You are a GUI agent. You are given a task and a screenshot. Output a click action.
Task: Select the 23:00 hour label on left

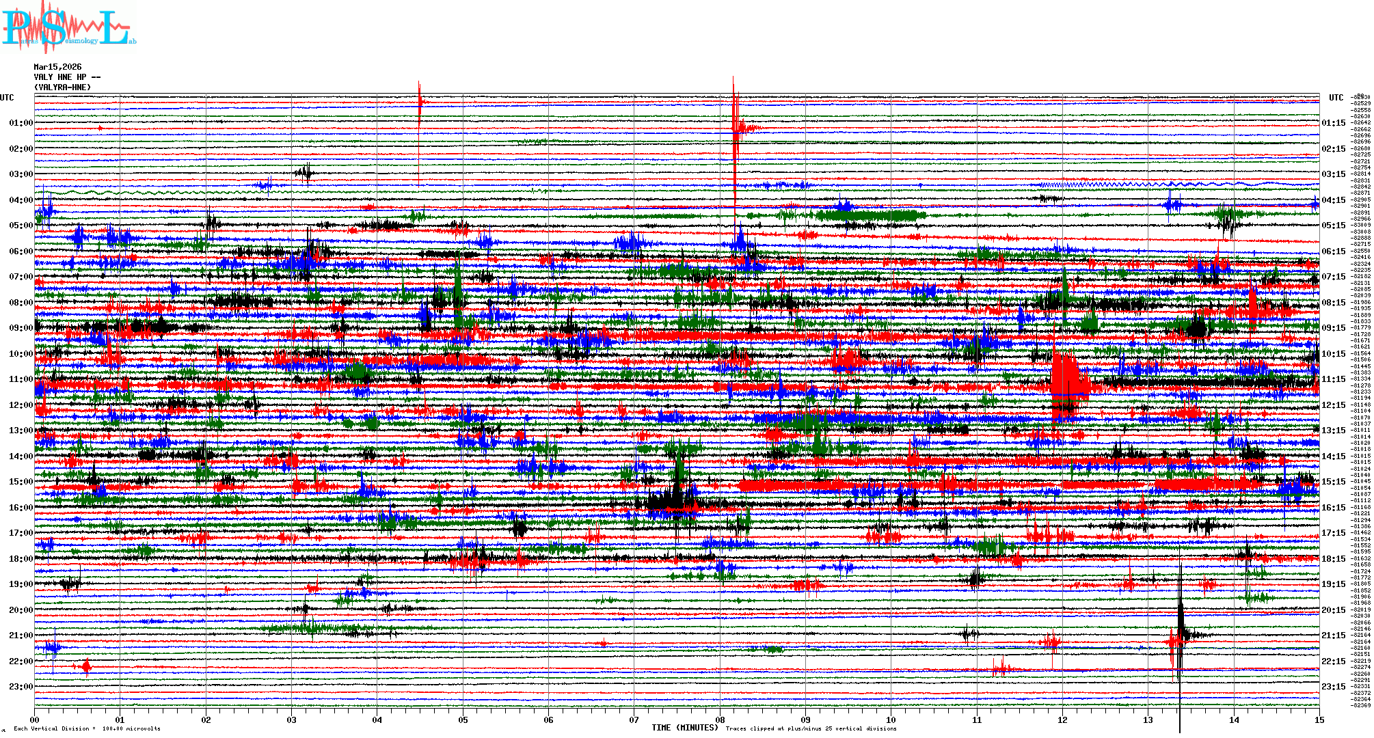tap(21, 687)
